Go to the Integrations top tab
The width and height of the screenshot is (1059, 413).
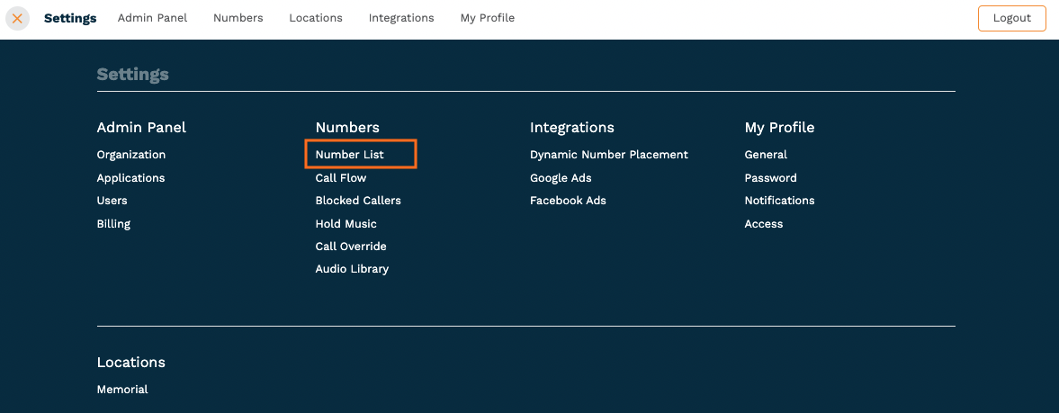[x=401, y=18]
